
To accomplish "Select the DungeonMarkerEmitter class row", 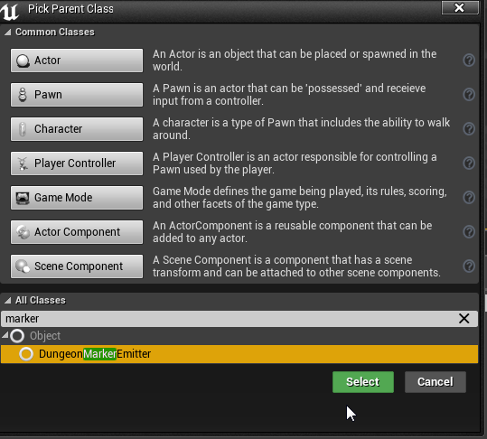I will coord(239,354).
